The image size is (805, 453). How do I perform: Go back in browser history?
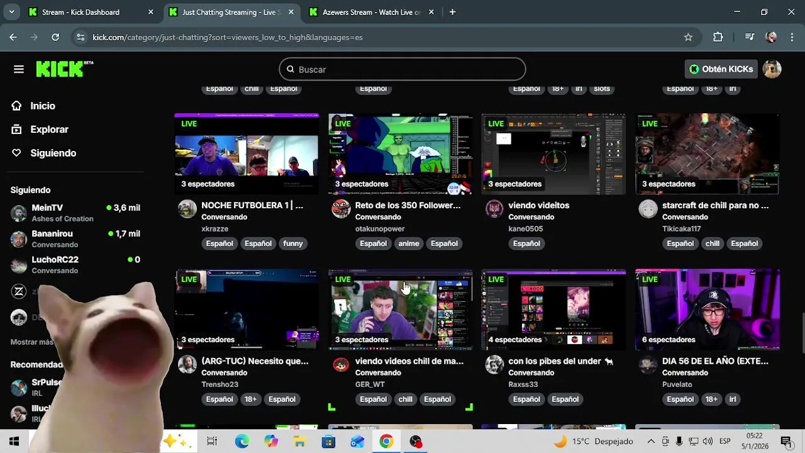click(13, 37)
